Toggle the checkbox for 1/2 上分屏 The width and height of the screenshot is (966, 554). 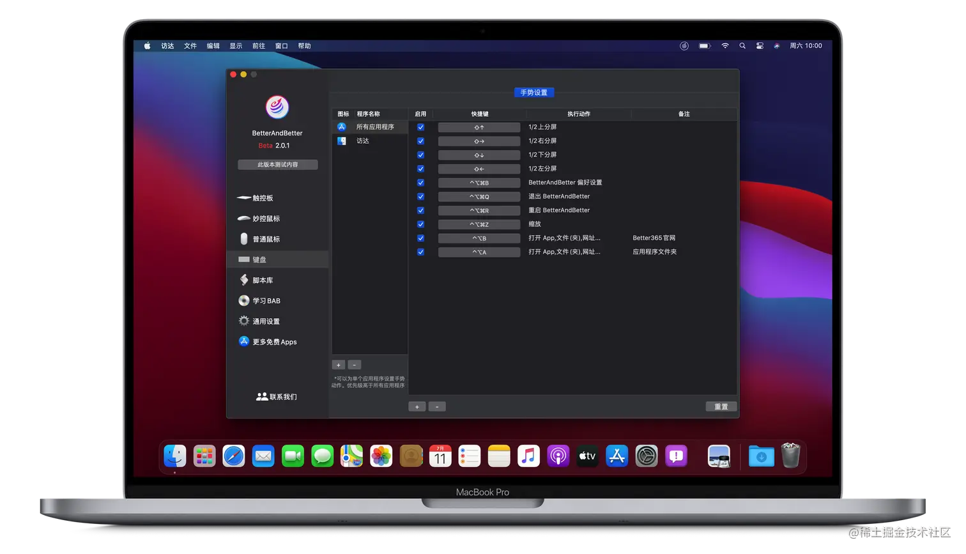click(420, 127)
